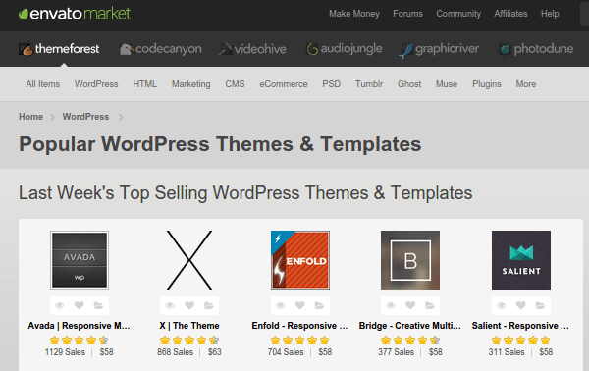This screenshot has width=589, height=371.
Task: Preview Salient with the eye icon
Action: pos(501,305)
